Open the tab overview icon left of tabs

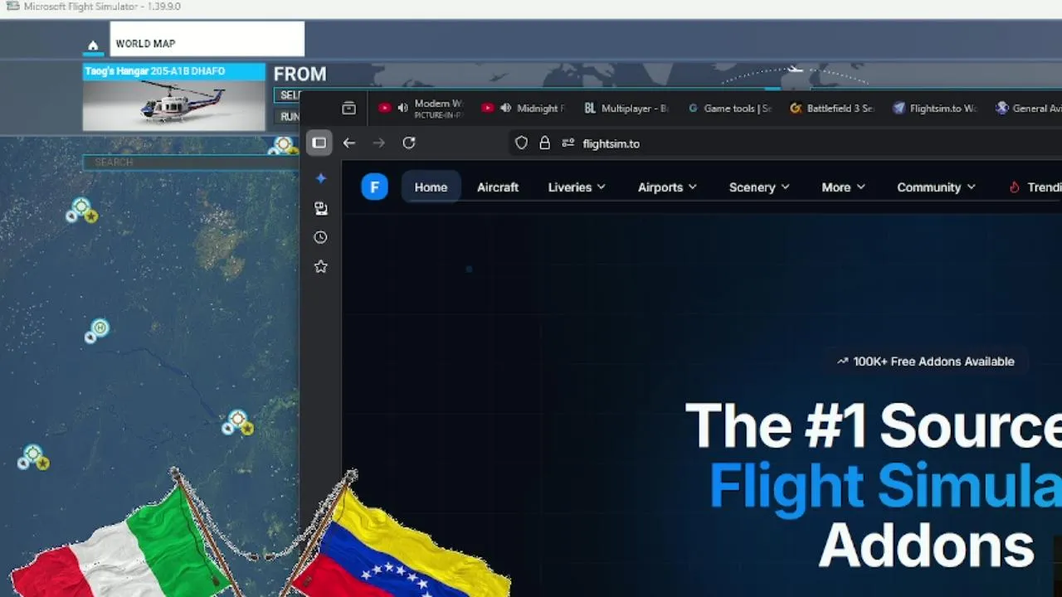[348, 108]
